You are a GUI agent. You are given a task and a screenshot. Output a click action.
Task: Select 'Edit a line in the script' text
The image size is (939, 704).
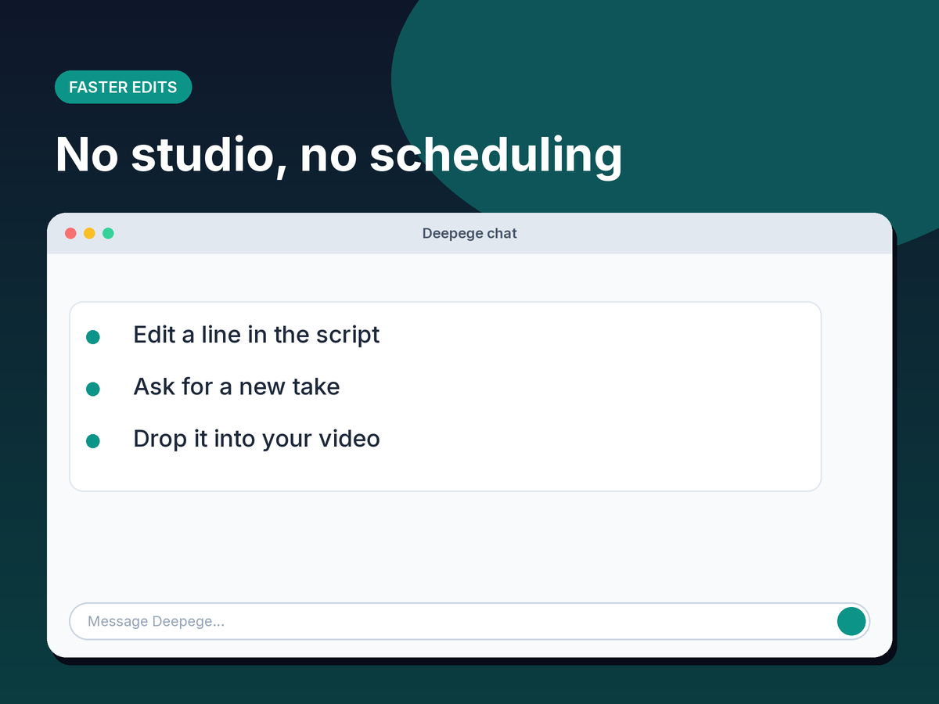pyautogui.click(x=257, y=335)
